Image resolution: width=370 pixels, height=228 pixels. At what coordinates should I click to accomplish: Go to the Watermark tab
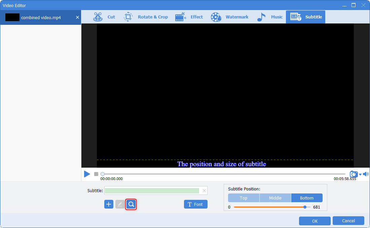230,17
